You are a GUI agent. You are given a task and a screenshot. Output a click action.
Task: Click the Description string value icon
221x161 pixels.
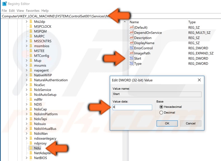131,38
